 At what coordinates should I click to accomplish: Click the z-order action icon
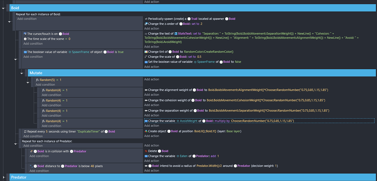146,24
